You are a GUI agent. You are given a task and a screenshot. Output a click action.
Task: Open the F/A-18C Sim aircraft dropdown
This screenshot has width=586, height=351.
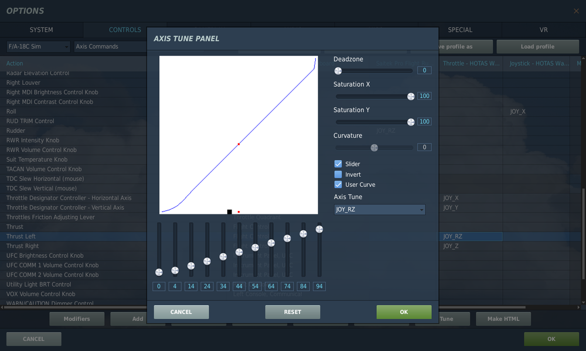tap(38, 46)
